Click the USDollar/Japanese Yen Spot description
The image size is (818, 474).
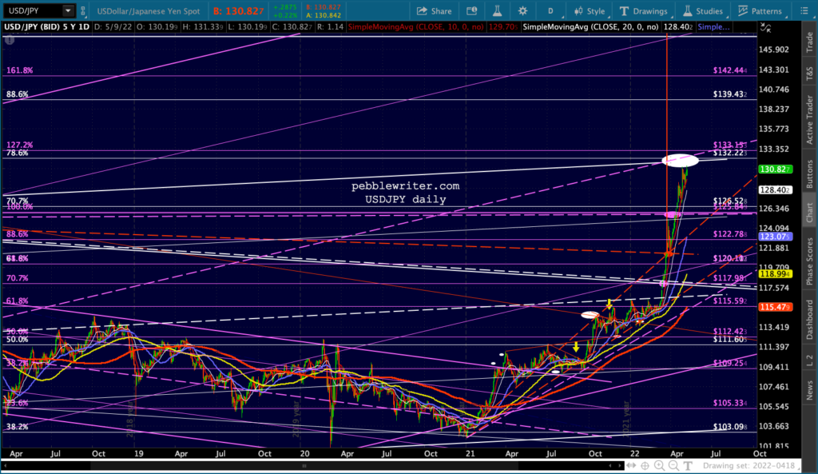[x=148, y=11]
